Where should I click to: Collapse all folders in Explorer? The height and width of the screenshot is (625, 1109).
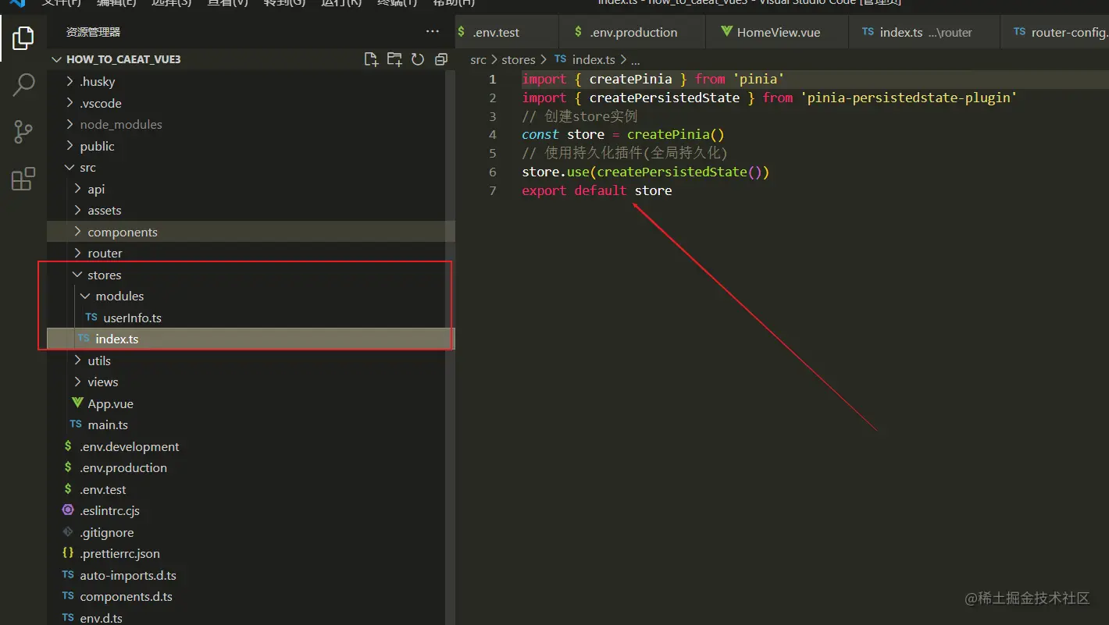coord(440,59)
